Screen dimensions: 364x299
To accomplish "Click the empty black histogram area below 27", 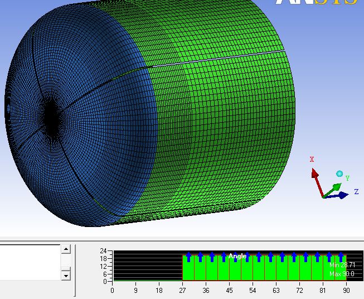I will (x=148, y=267).
